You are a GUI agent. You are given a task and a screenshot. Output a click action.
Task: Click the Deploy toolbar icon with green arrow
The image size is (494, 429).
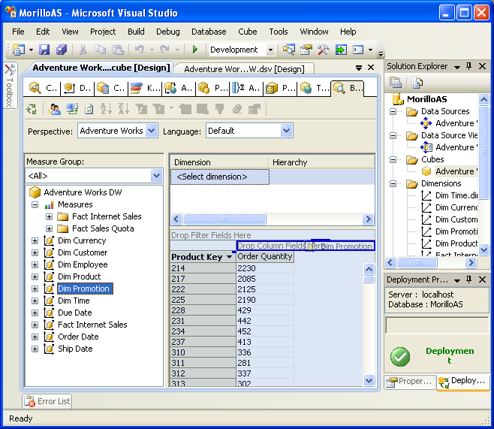pyautogui.click(x=341, y=50)
